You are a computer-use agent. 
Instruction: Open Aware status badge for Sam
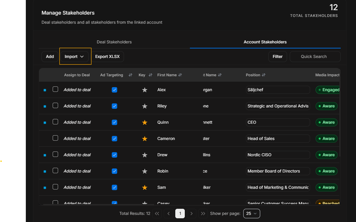point(326,187)
